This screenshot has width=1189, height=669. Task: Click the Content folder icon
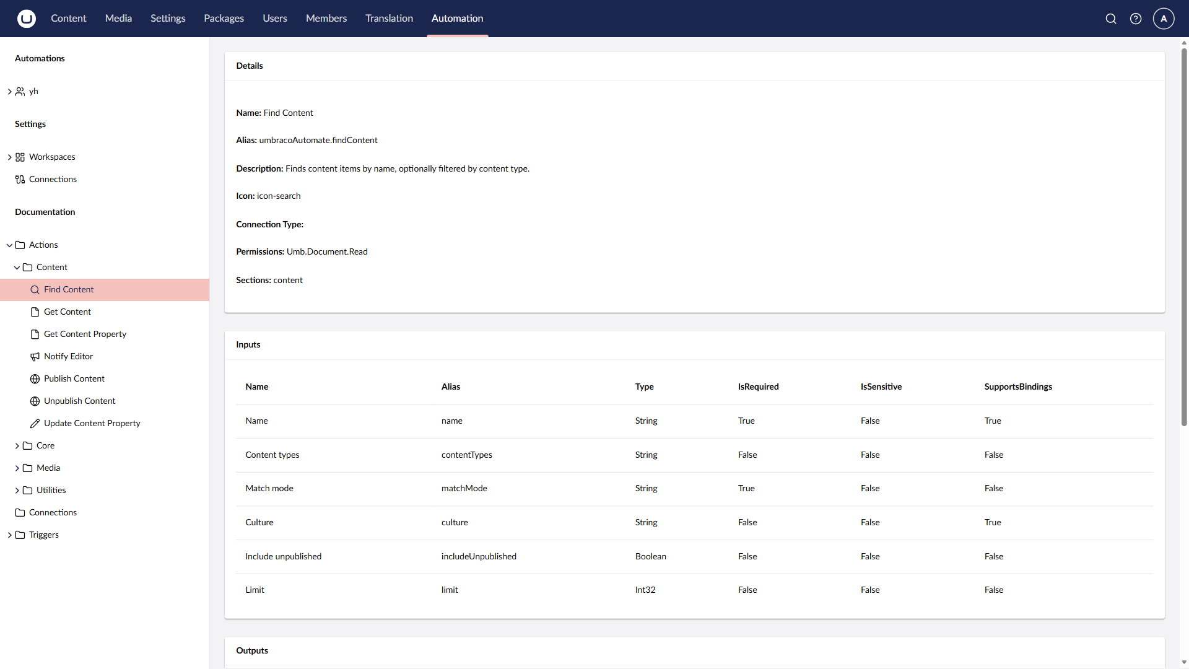28,268
